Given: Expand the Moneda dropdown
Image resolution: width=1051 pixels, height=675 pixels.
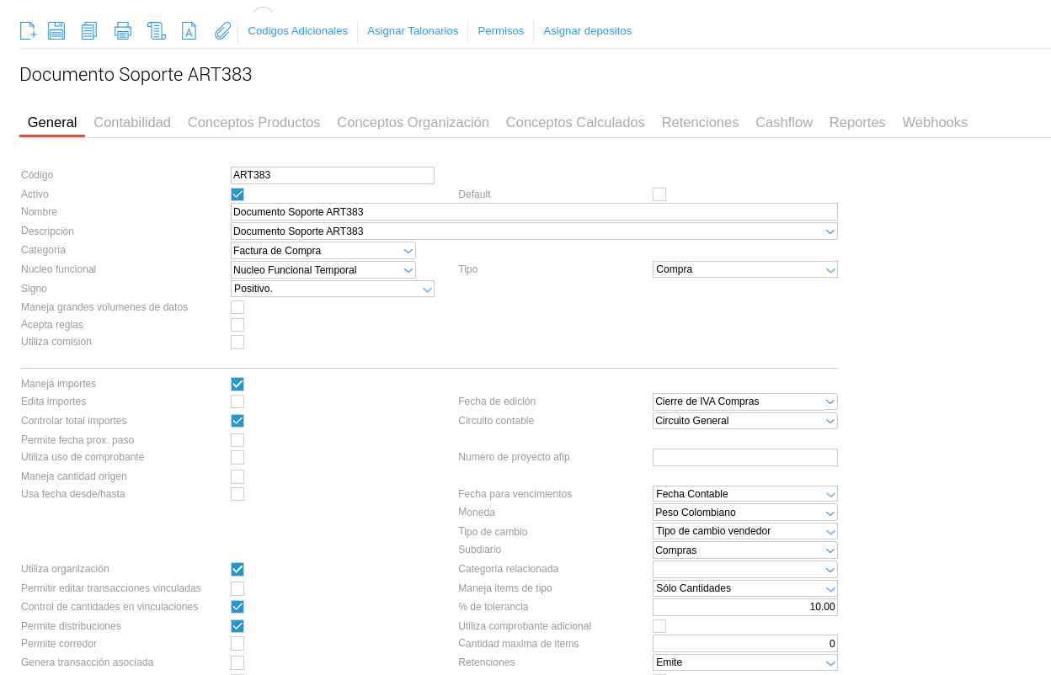Looking at the screenshot, I should pyautogui.click(x=744, y=513).
